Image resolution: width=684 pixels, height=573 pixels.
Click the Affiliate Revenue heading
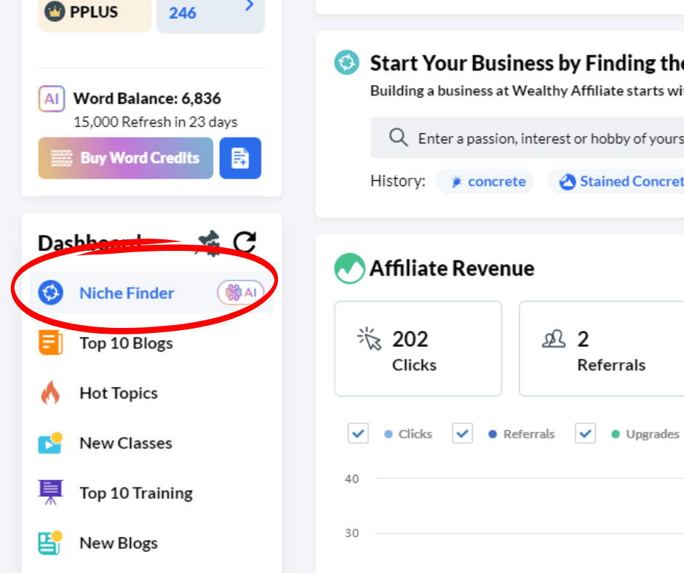click(452, 268)
